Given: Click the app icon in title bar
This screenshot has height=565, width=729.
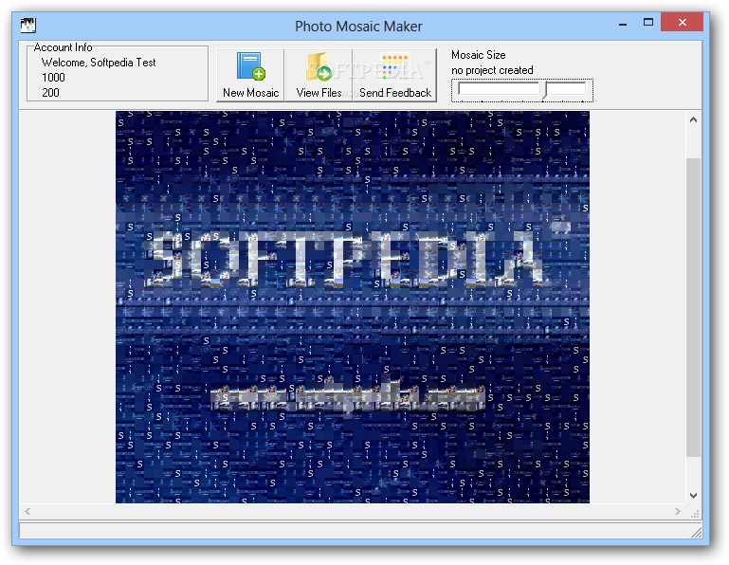Looking at the screenshot, I should [x=28, y=25].
